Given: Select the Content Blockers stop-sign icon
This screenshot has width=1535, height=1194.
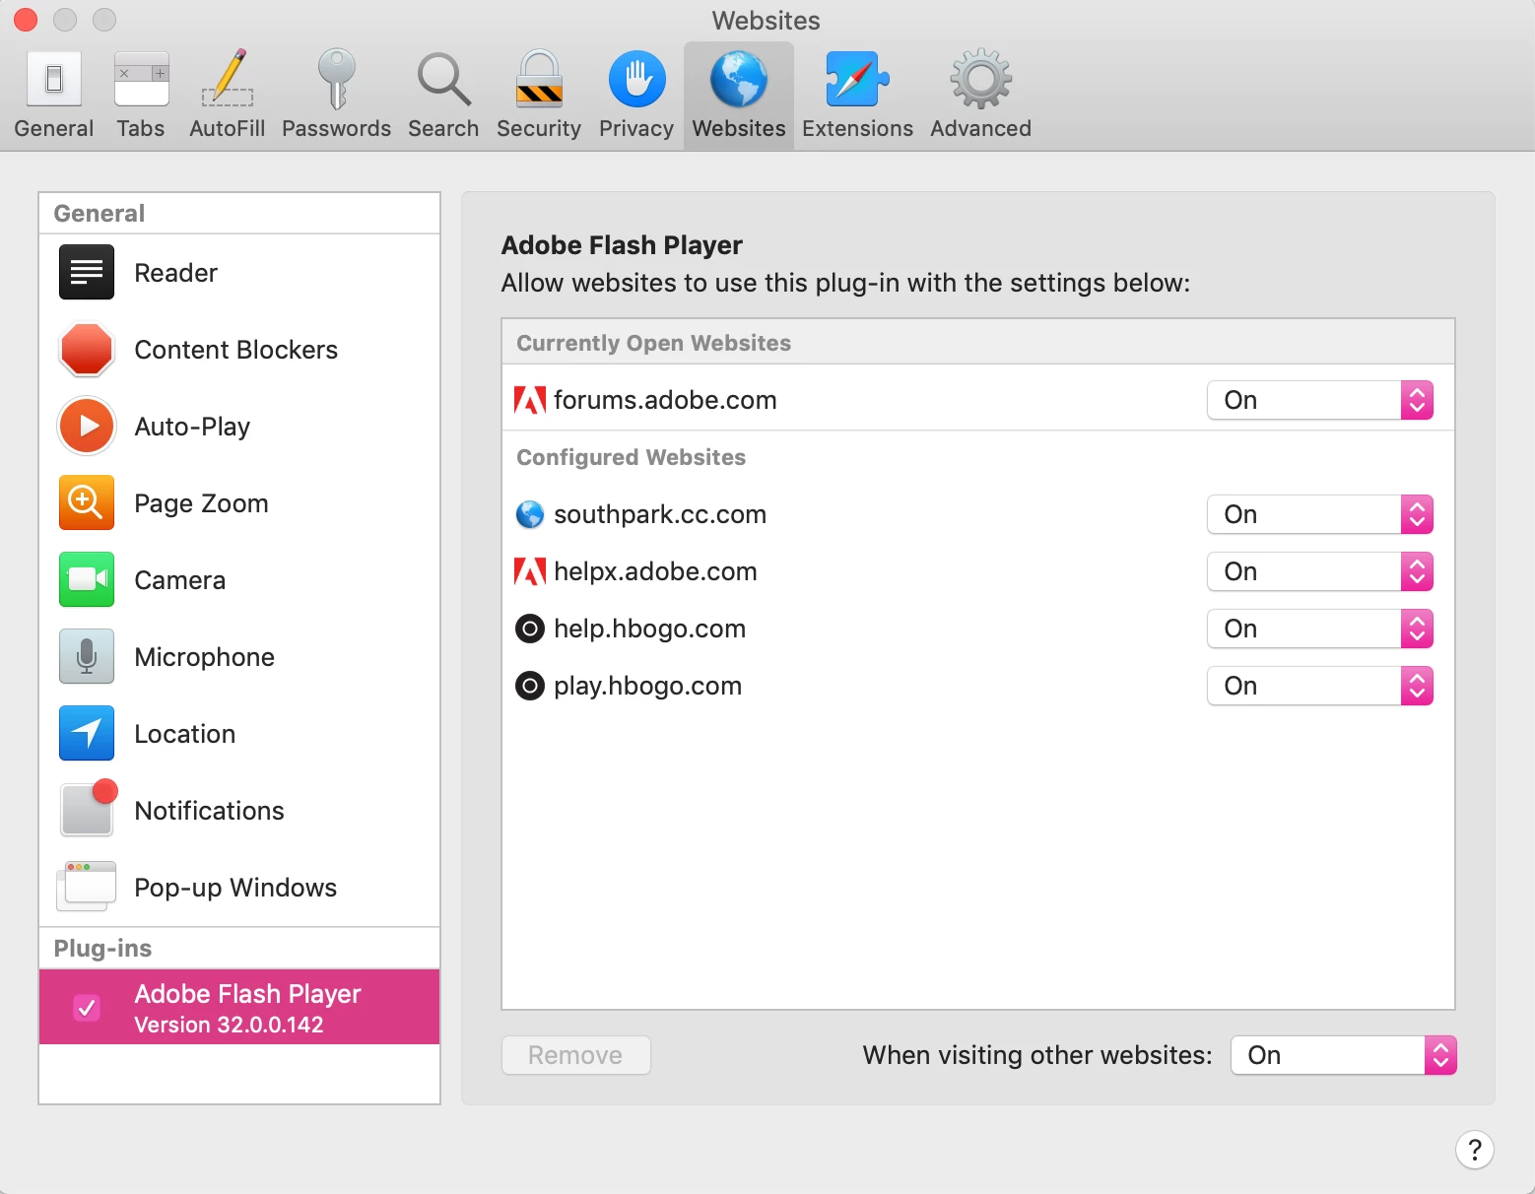Looking at the screenshot, I should coord(87,349).
